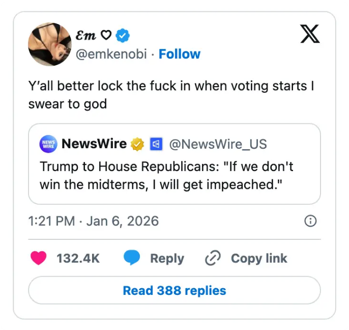Click the NewsWire account name
The height and width of the screenshot is (330, 349).
click(94, 144)
